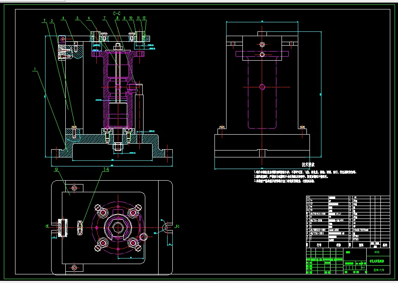The image size is (398, 283).
Task: Select part balloon number 4
Action: coord(63,18)
